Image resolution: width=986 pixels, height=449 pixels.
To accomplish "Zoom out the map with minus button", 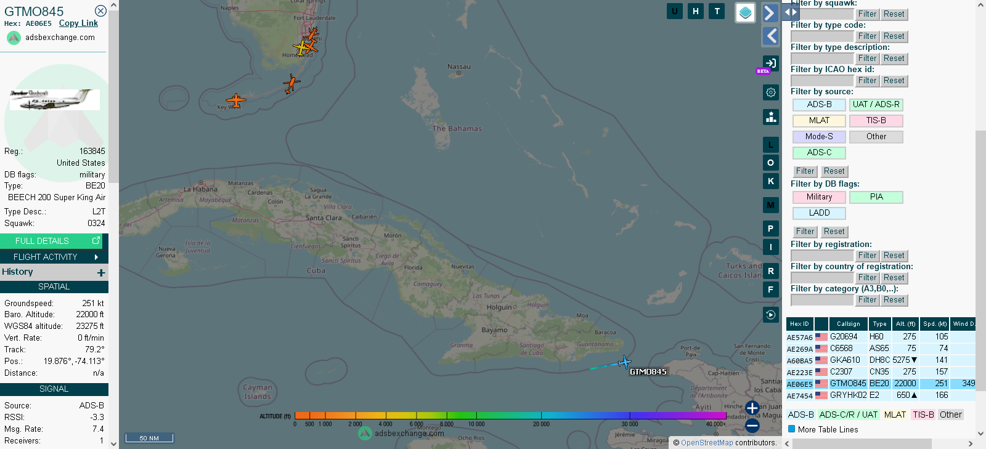I will tap(752, 426).
